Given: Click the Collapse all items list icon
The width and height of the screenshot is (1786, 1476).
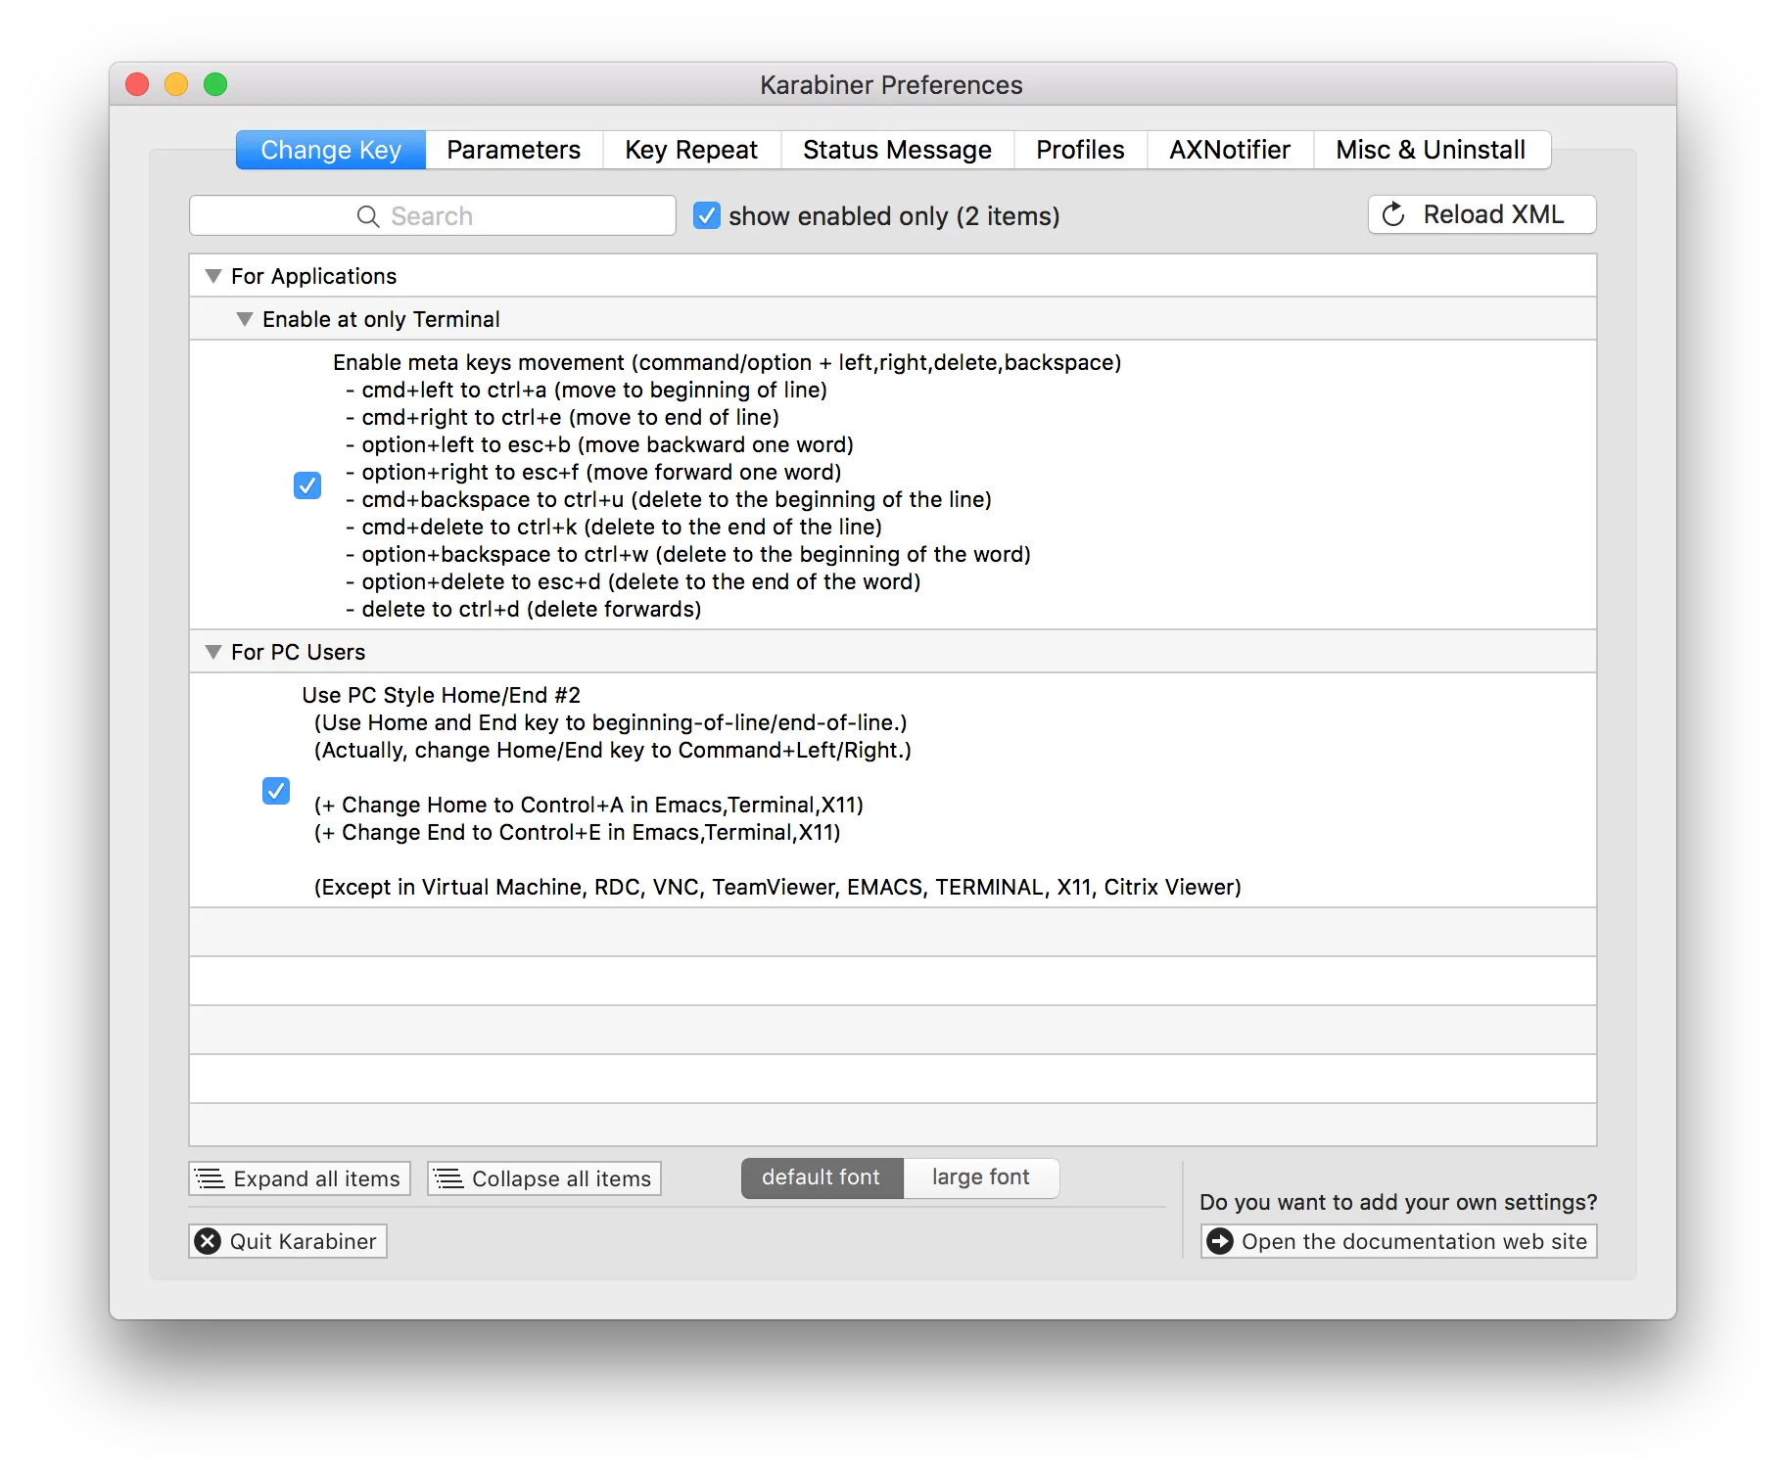Looking at the screenshot, I should pyautogui.click(x=448, y=1178).
